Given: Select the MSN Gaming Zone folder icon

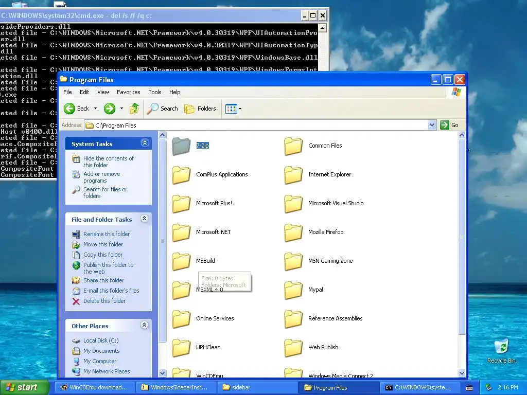Looking at the screenshot, I should (293, 261).
